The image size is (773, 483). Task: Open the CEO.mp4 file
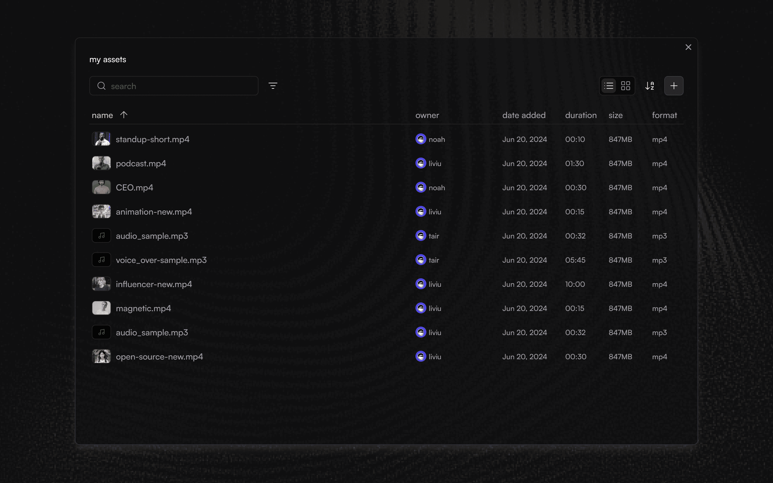(x=134, y=187)
